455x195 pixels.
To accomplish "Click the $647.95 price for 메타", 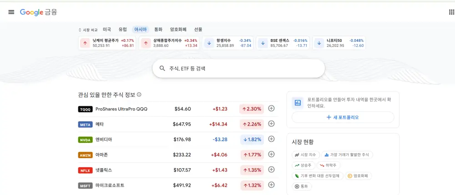I will (182, 124).
